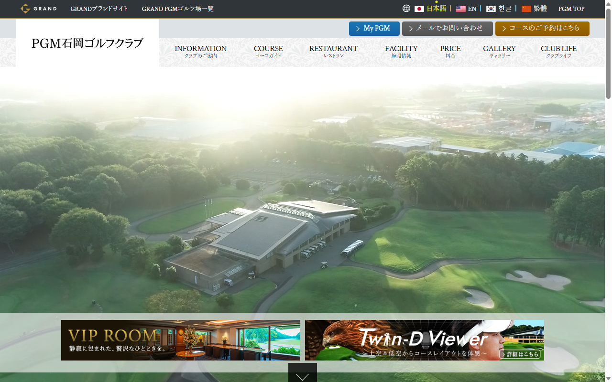Open the Twin-D Viewer banner
This screenshot has width=612, height=382.
425,340
